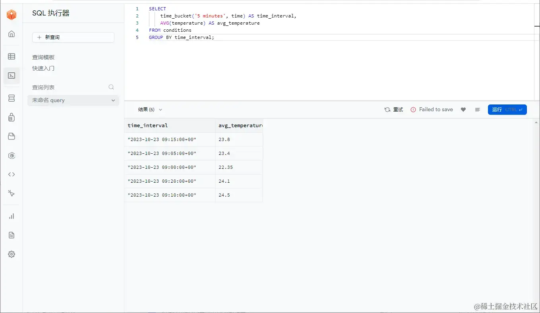Open the Database icon in sidebar
This screenshot has width=540, height=313.
click(12, 98)
